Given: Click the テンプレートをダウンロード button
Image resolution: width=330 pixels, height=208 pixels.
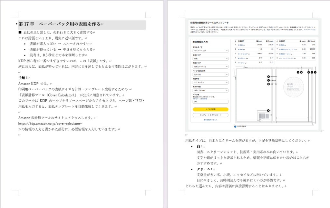Looking at the screenshot, I should coord(210,115).
